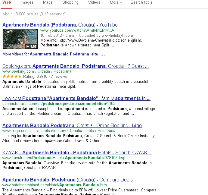The height and width of the screenshot is (195, 208).
Task: Click hotels directory breadcrumb in Ixigo result
Action: 53,131
